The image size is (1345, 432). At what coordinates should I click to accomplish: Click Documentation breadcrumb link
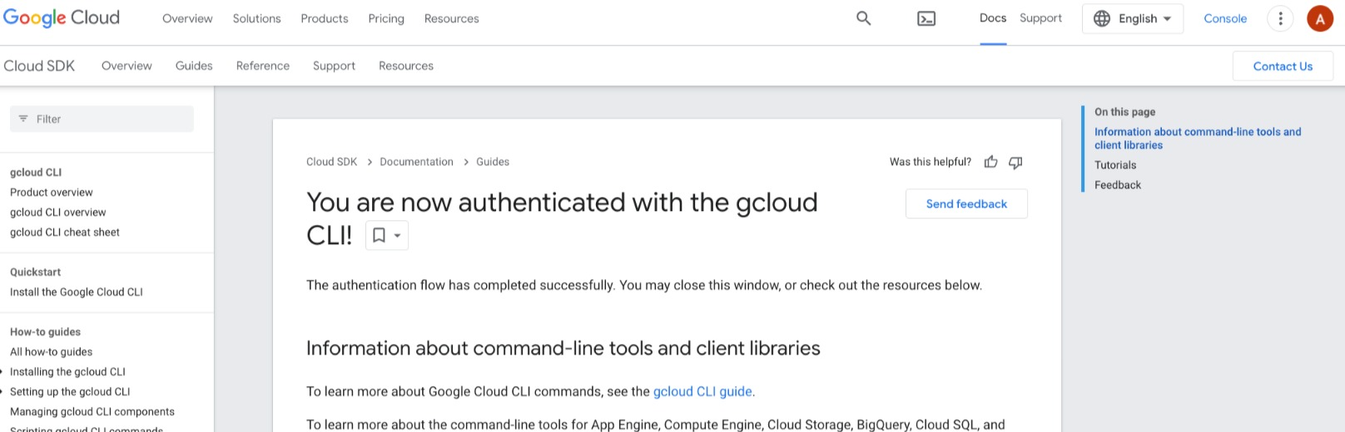coord(417,162)
